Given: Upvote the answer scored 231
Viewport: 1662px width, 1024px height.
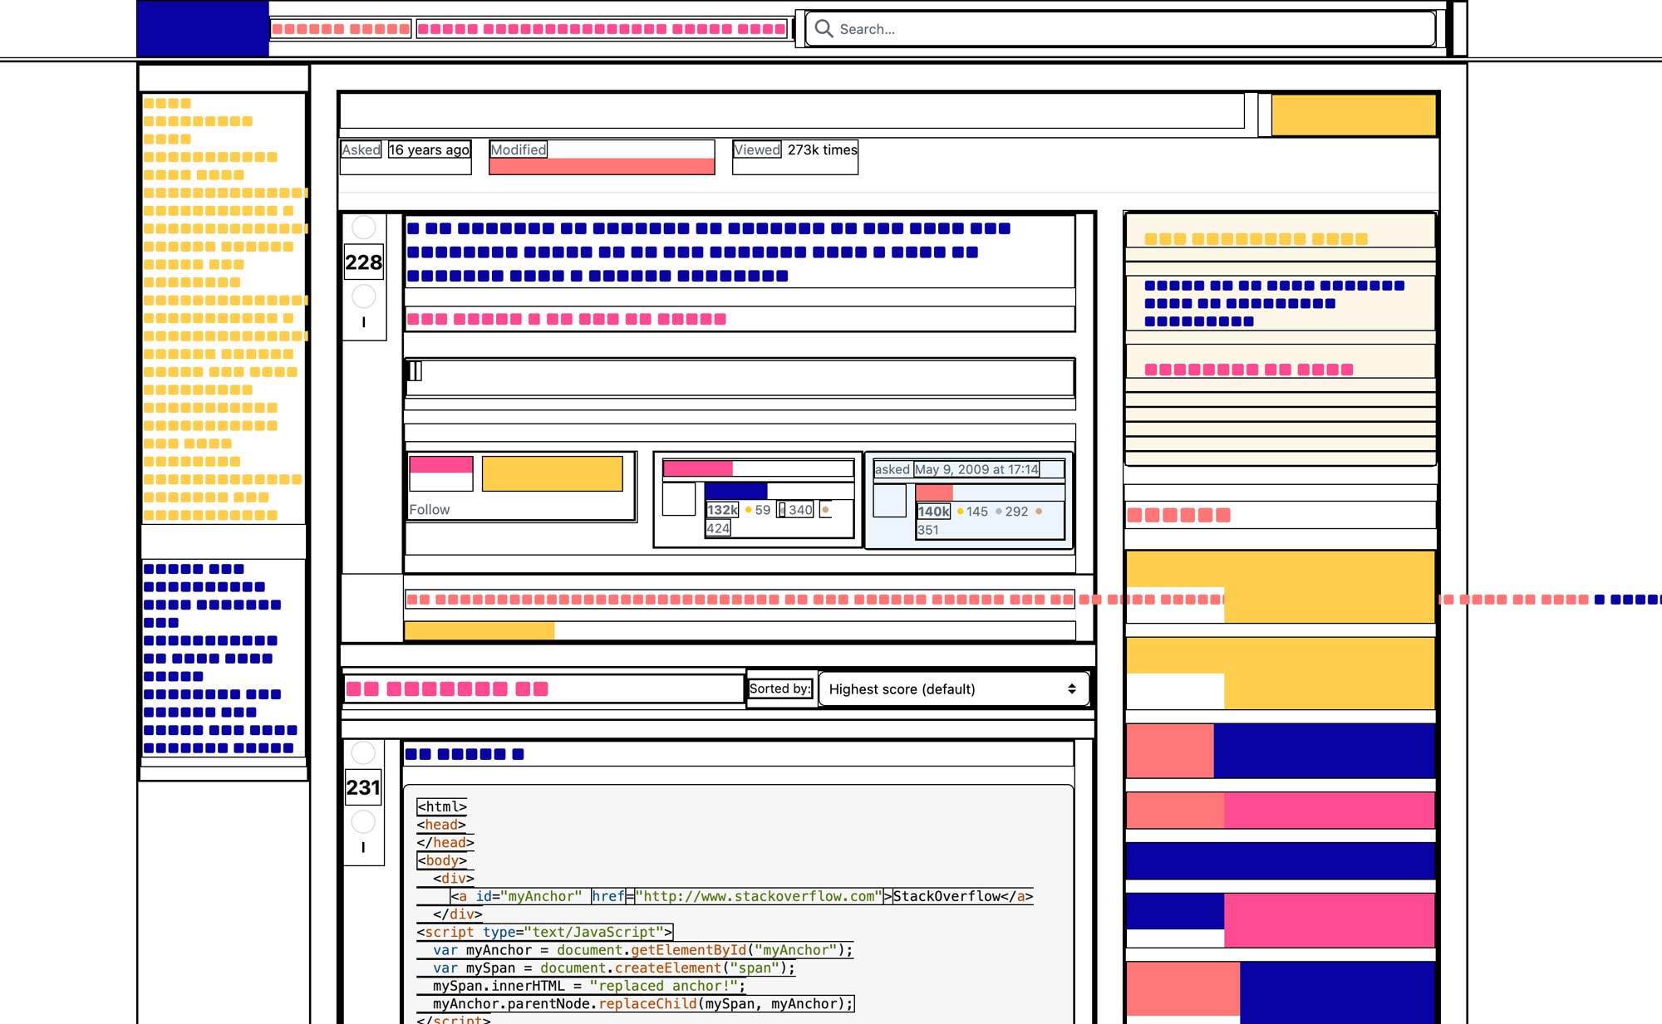Looking at the screenshot, I should pyautogui.click(x=363, y=752).
